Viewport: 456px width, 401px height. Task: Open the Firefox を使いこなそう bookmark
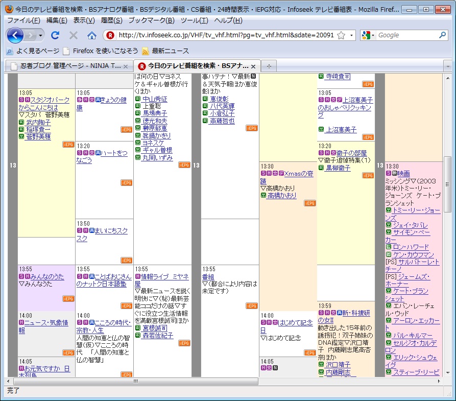click(x=101, y=51)
